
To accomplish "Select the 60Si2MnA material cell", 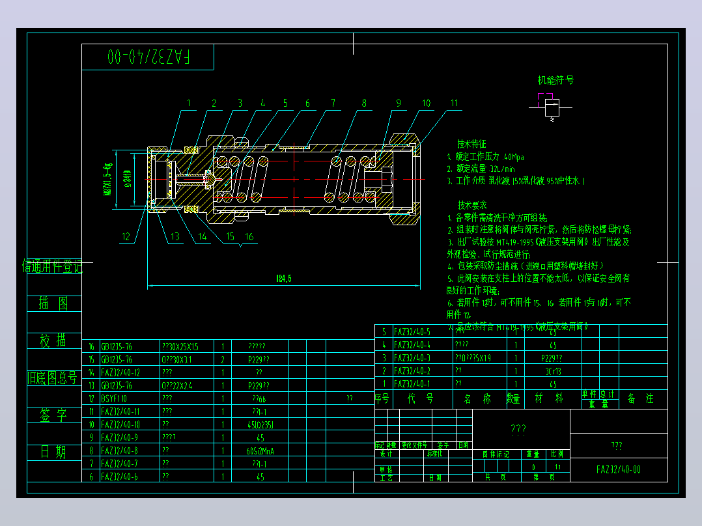I will point(260,451).
